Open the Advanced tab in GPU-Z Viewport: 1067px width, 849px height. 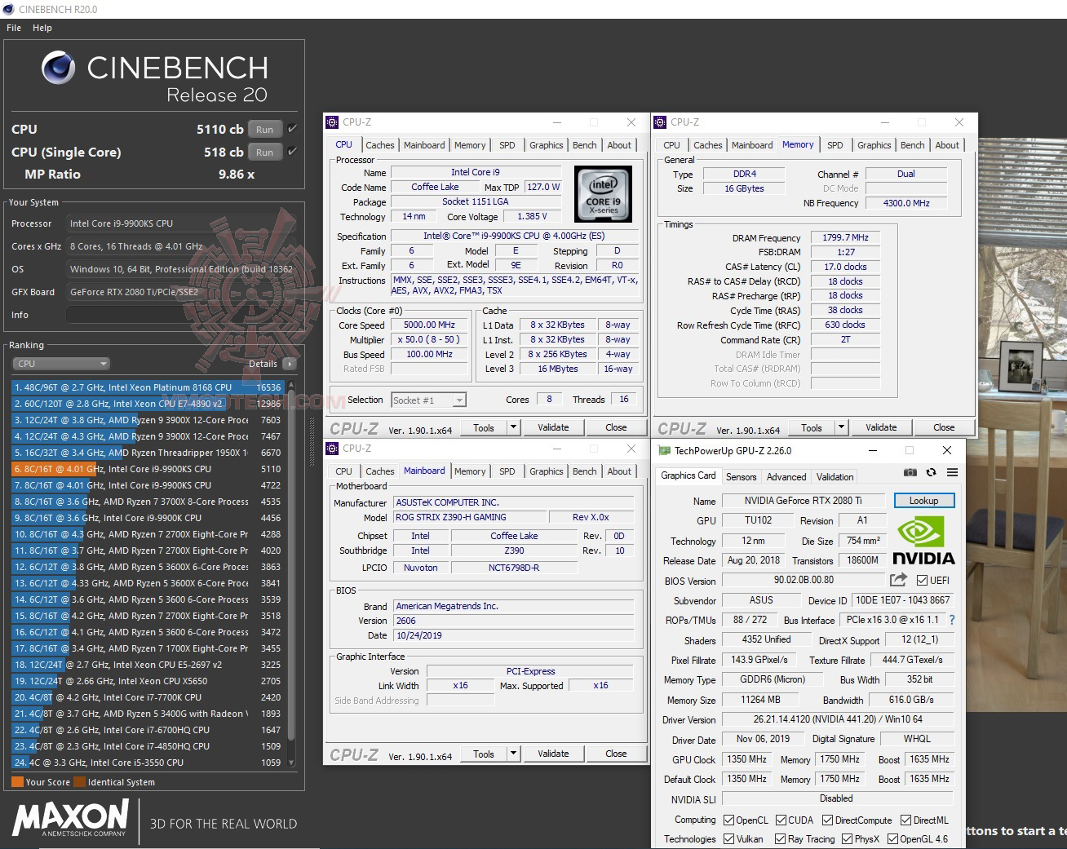786,477
